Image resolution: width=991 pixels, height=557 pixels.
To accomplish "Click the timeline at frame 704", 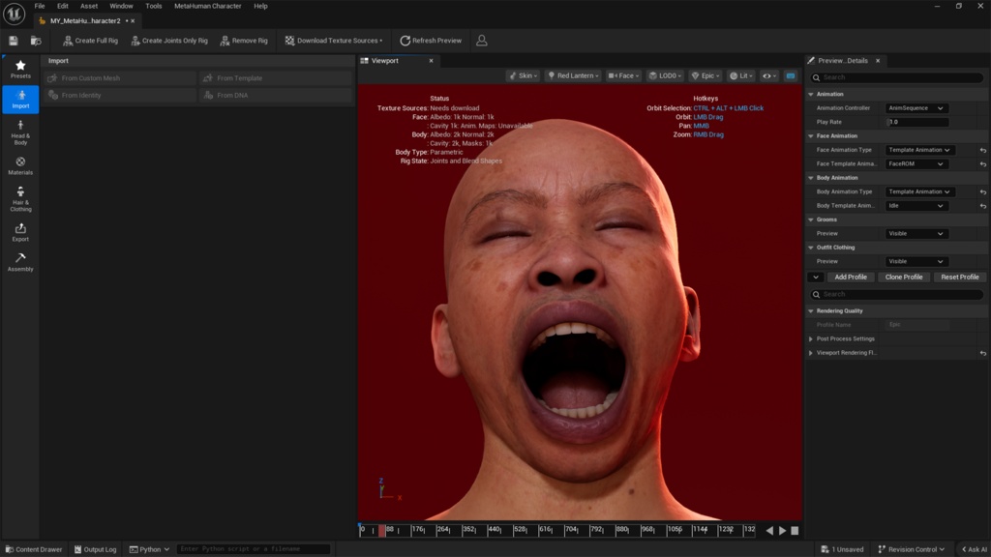I will pyautogui.click(x=571, y=530).
